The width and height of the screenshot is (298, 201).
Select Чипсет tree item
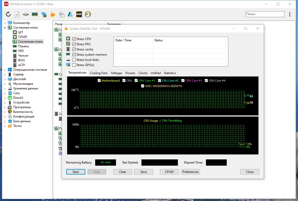pos(23,55)
